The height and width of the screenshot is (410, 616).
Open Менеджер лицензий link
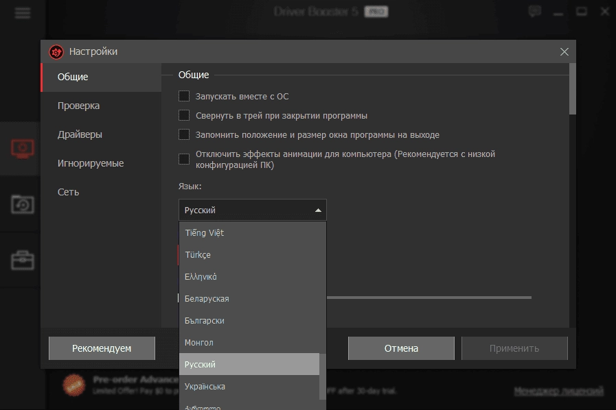pos(558,391)
